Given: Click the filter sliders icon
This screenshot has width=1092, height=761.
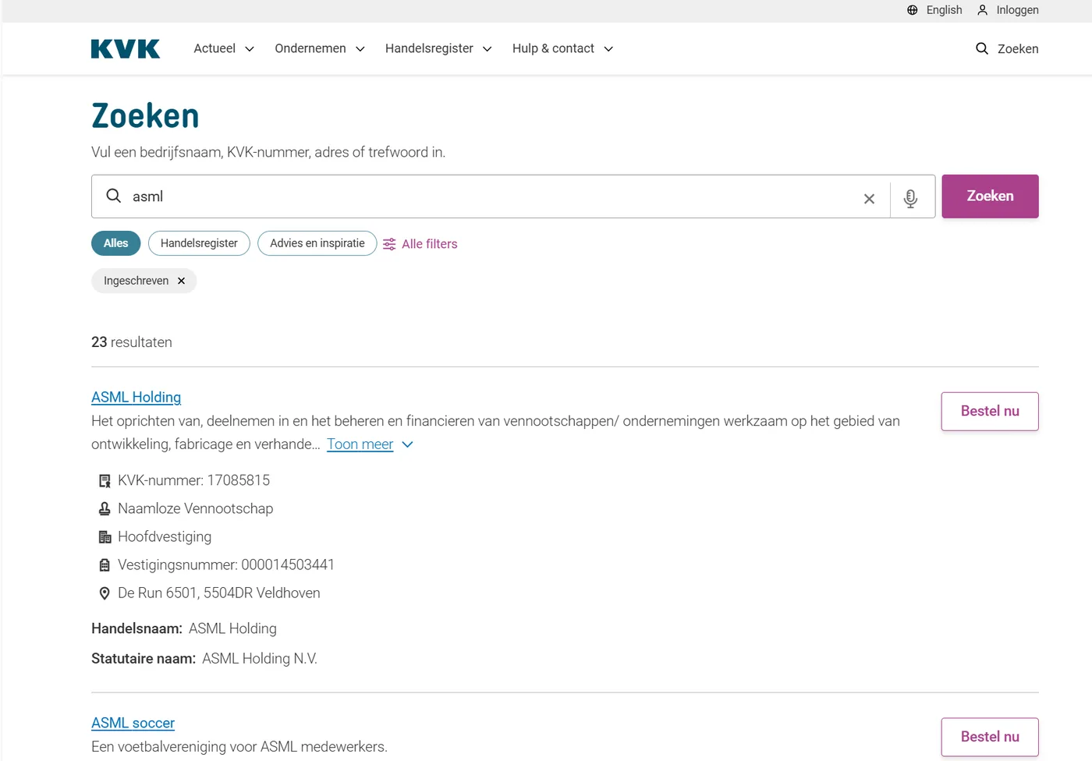Looking at the screenshot, I should 389,244.
